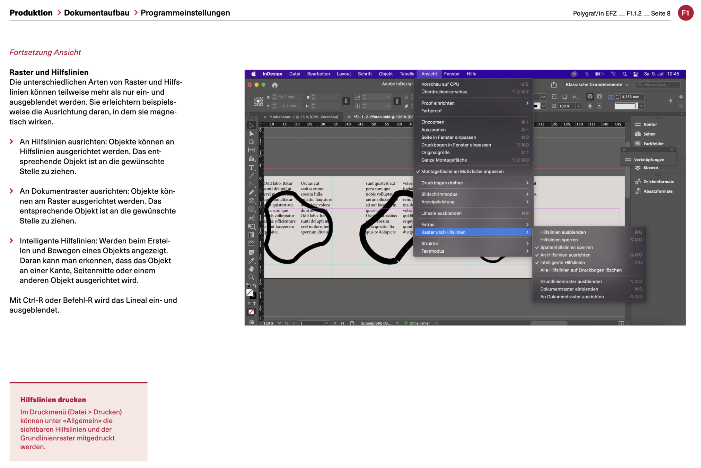Uncheck Intelligente Hilfslinien
The image size is (701, 468).
[x=562, y=263]
